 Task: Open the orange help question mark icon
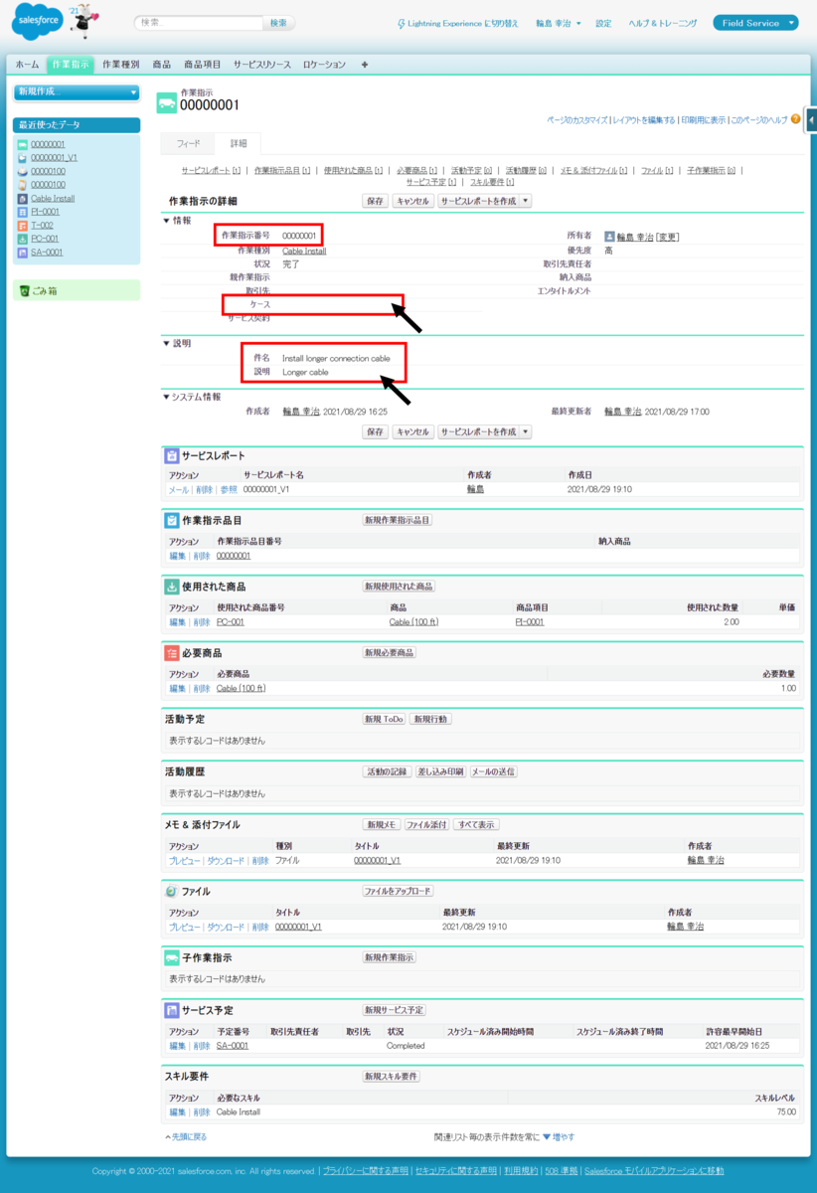tap(795, 119)
